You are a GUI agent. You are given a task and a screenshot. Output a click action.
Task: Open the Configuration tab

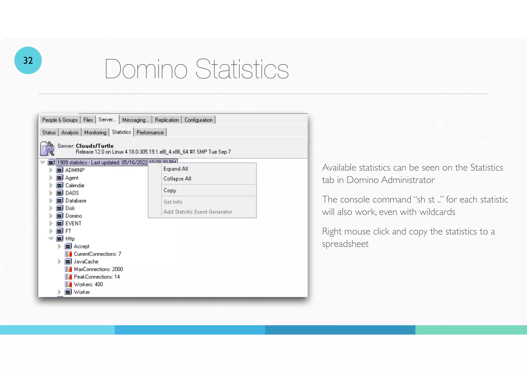click(198, 120)
